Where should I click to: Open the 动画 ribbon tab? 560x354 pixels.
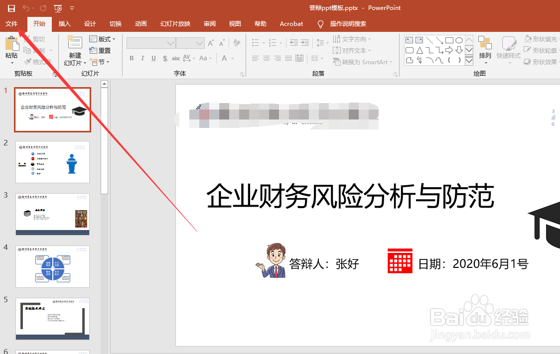click(x=140, y=24)
